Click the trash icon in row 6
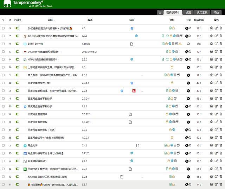Viewport: 225px width, 189px height. (x=221, y=161)
